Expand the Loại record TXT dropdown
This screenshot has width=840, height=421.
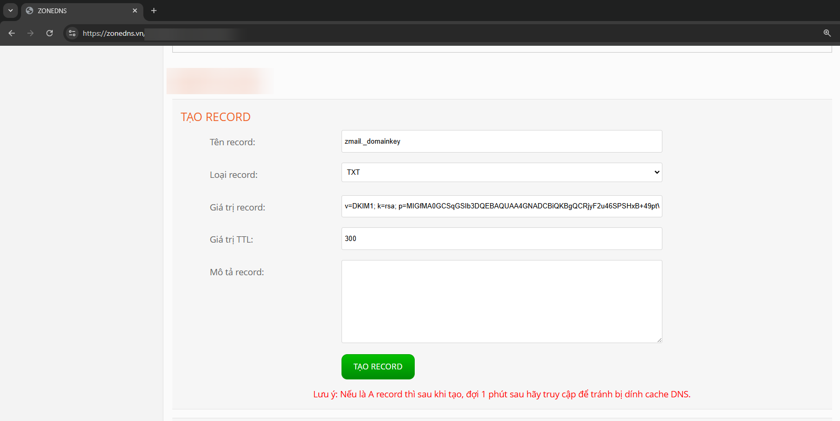(x=501, y=173)
